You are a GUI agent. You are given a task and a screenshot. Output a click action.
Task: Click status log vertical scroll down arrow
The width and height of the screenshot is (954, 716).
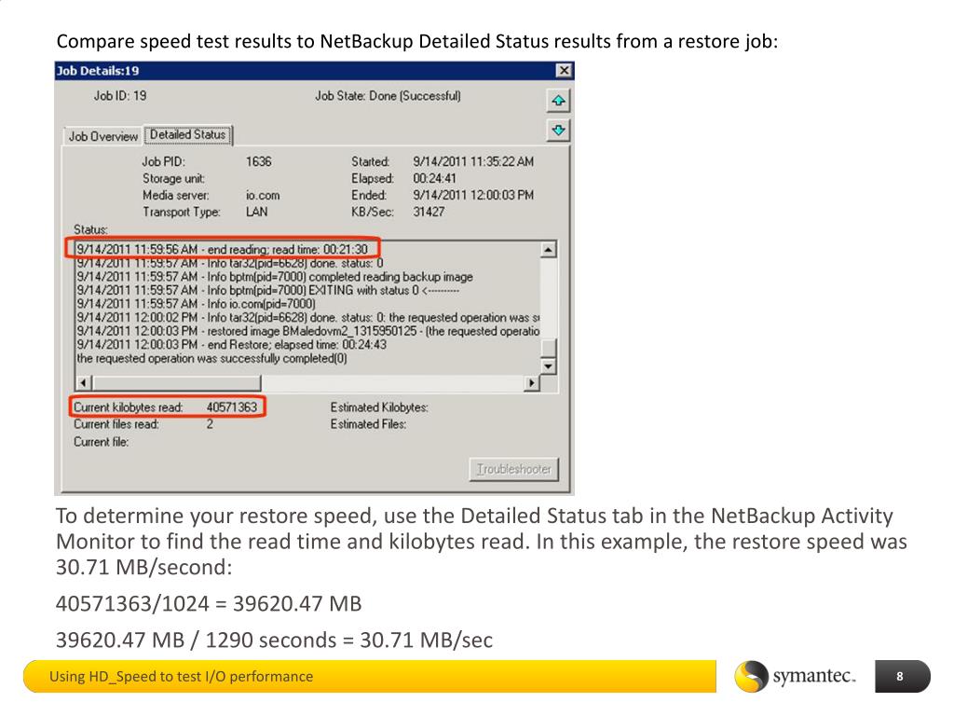pyautogui.click(x=548, y=365)
